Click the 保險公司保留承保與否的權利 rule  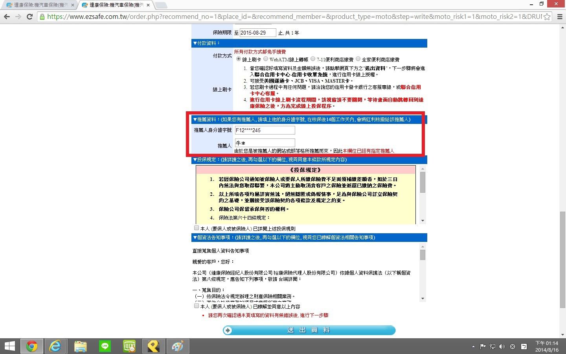(x=254, y=209)
